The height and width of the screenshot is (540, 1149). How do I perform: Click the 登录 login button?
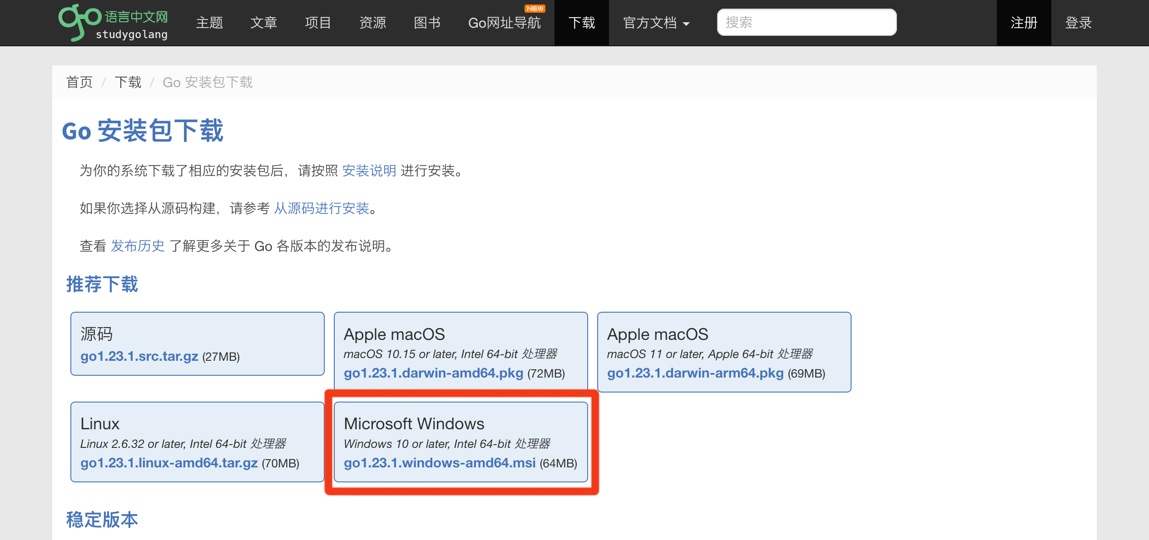click(1078, 23)
